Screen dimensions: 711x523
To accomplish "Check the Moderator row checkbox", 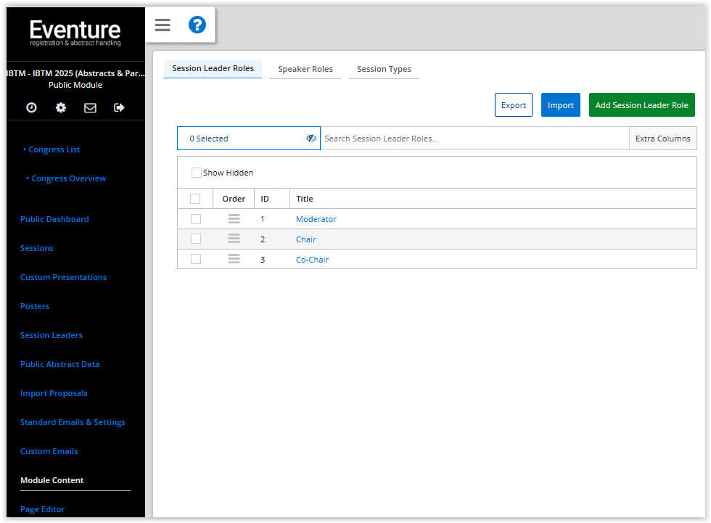I will [x=196, y=219].
